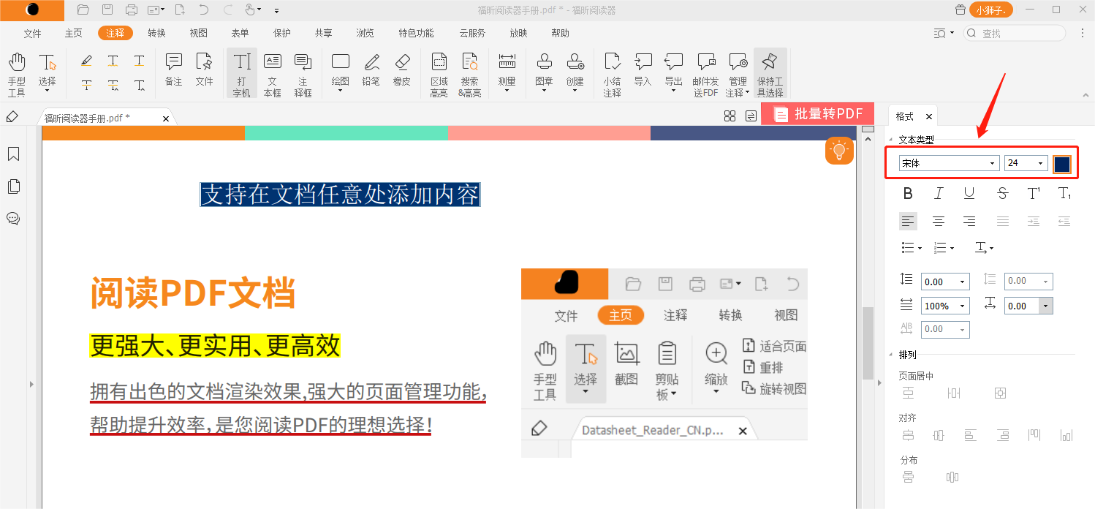Select the Pencil (铅笔) drawing tool

tap(371, 70)
